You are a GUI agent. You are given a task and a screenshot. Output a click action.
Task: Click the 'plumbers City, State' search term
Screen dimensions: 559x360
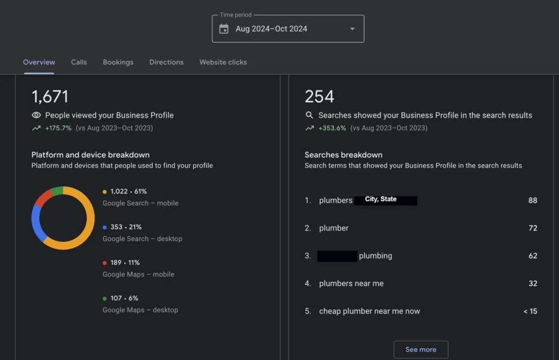pyautogui.click(x=368, y=200)
